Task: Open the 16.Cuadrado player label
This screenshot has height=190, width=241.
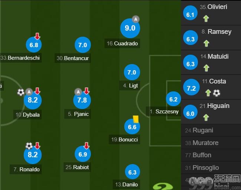Action: coord(122,44)
